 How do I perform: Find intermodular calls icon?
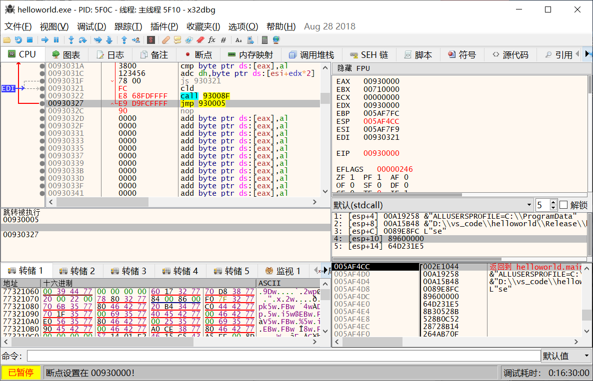250,40
